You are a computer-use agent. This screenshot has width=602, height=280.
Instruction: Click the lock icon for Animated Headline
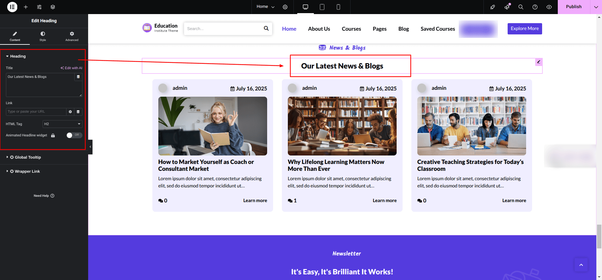(53, 135)
